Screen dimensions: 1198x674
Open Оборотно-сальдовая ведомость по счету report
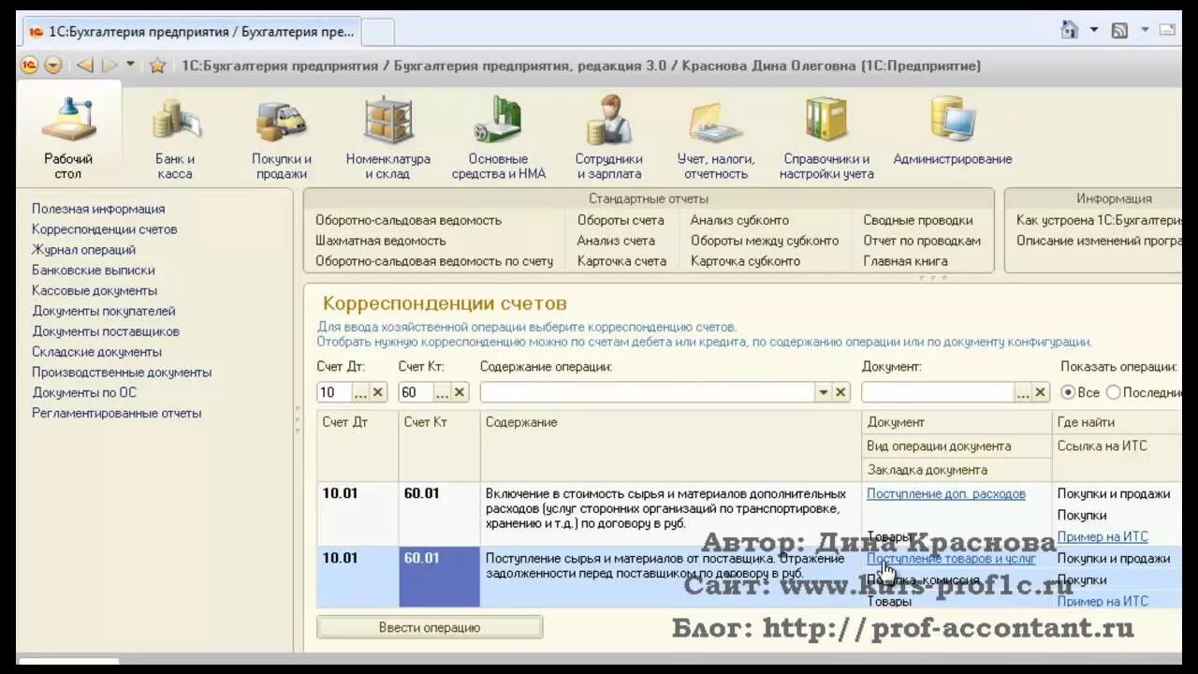click(x=434, y=261)
